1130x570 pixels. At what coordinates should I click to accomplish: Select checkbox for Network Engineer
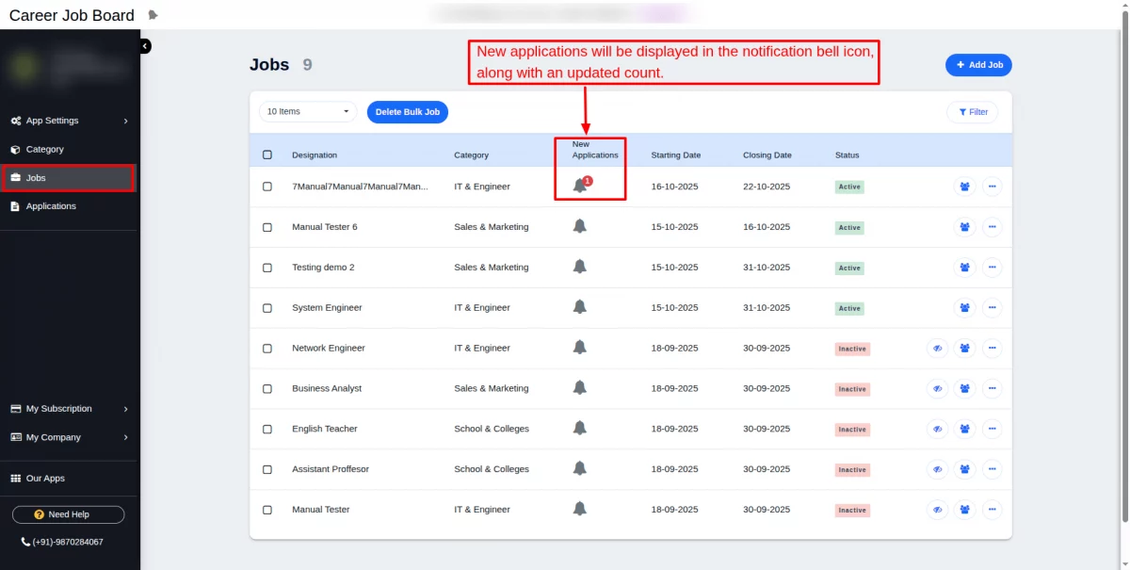[267, 349]
